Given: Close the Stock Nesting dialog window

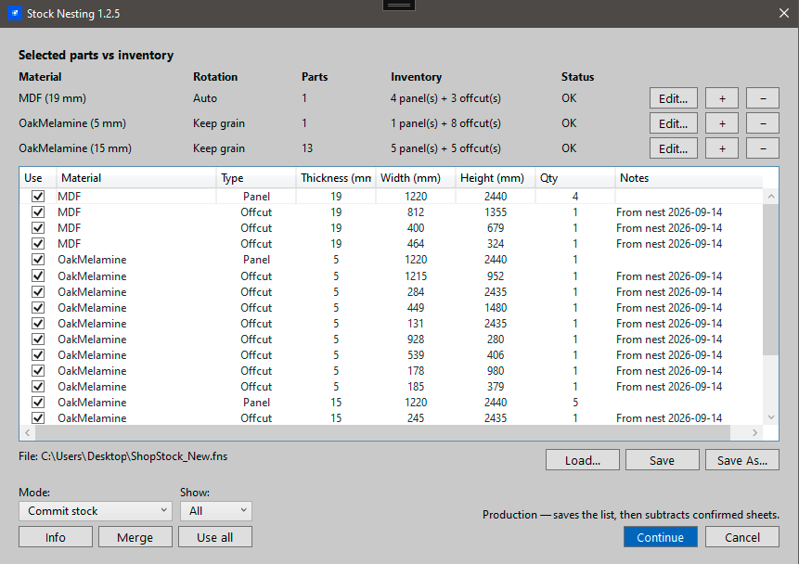Looking at the screenshot, I should click(784, 13).
